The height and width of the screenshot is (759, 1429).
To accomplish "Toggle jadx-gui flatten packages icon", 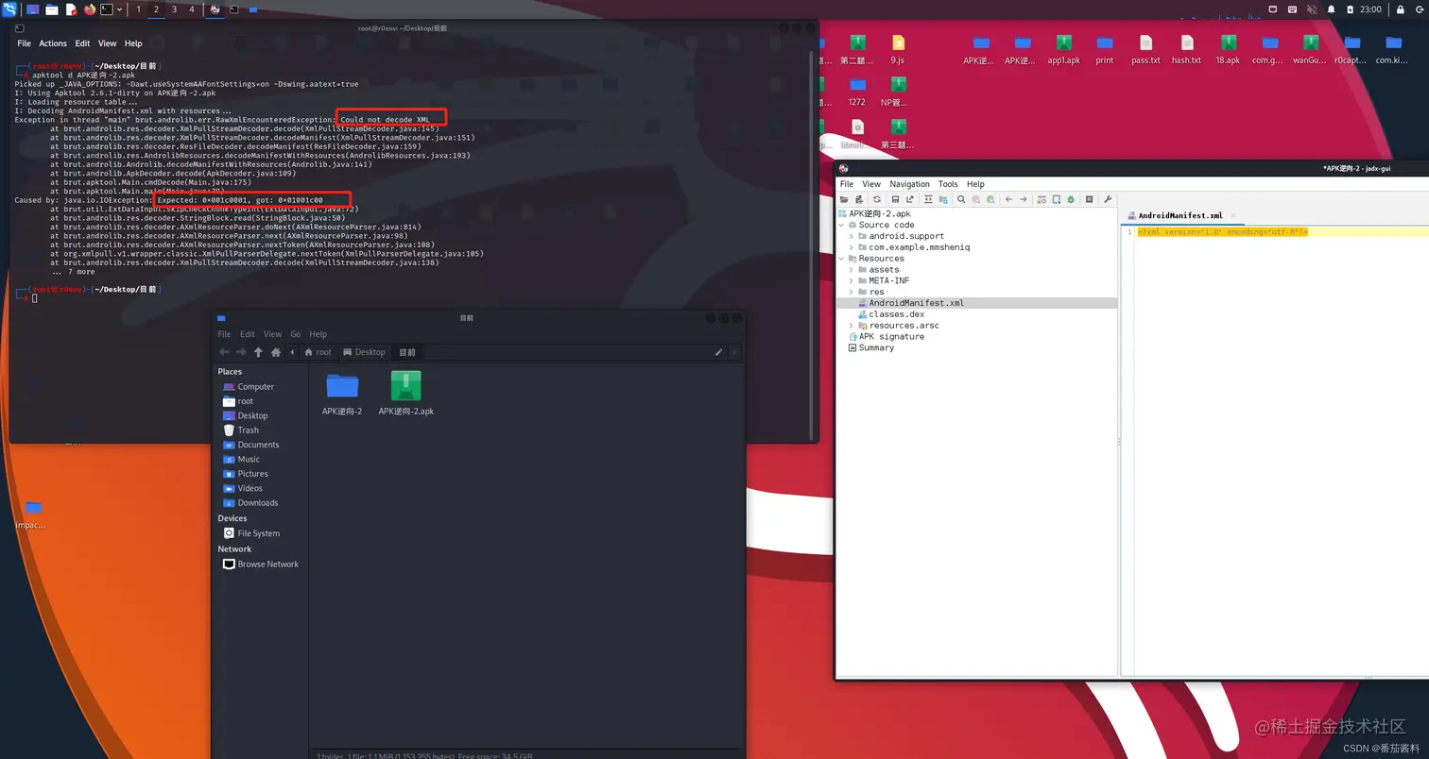I will (943, 199).
